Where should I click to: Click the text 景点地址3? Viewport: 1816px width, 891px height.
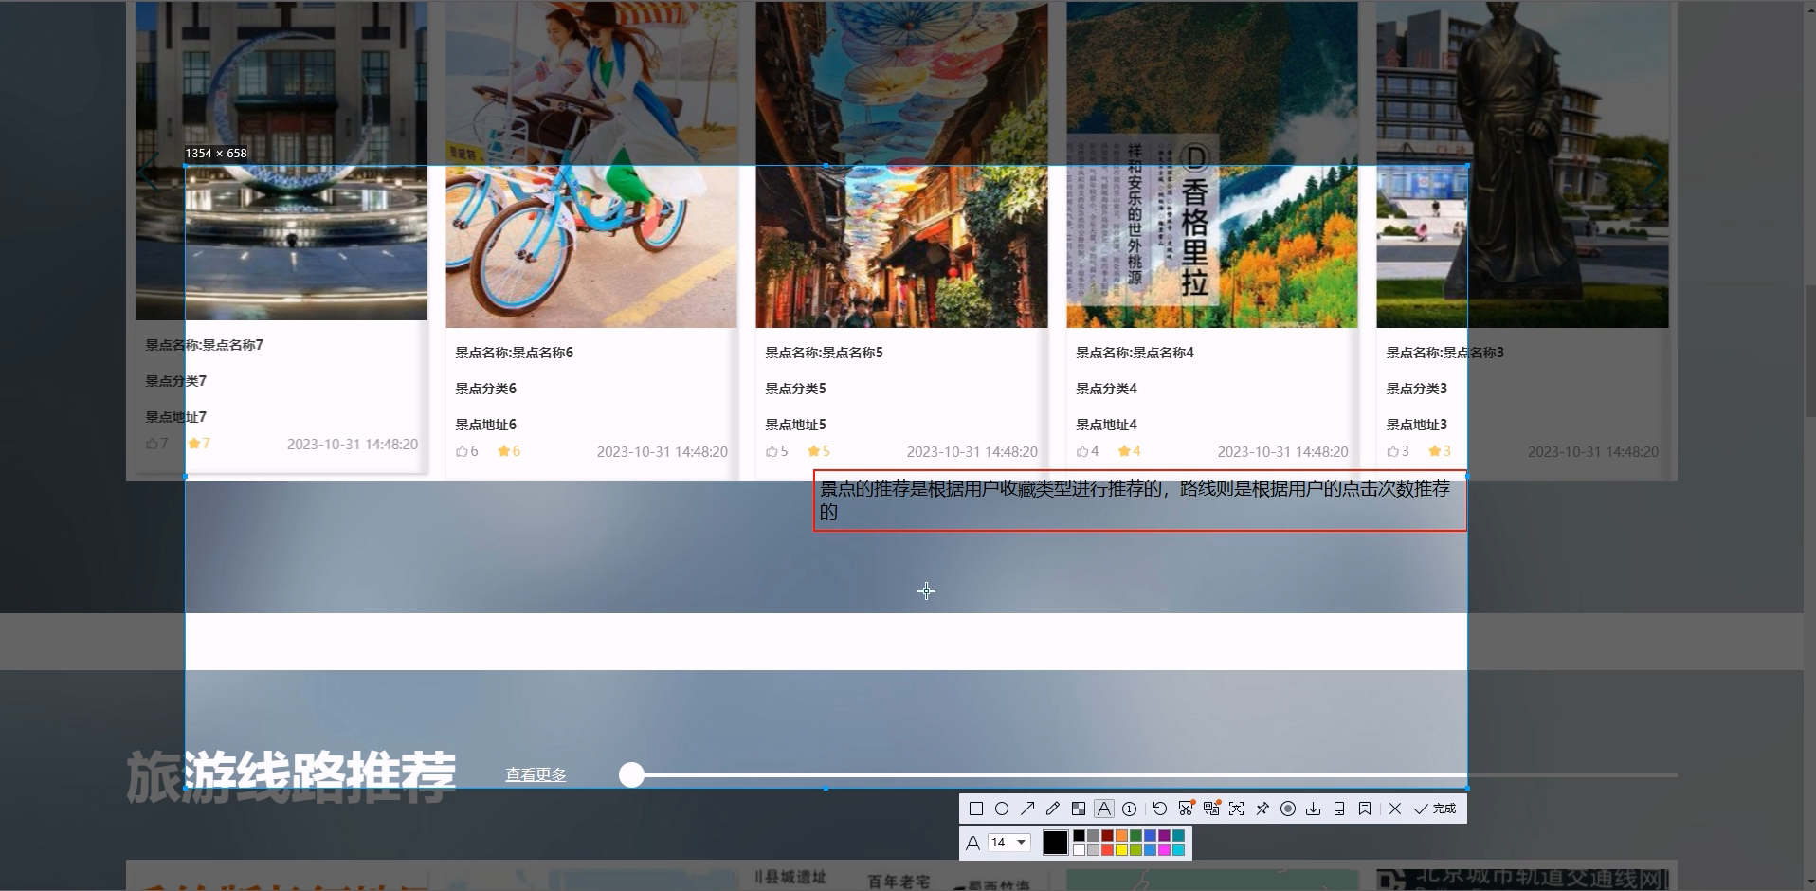tap(1416, 425)
